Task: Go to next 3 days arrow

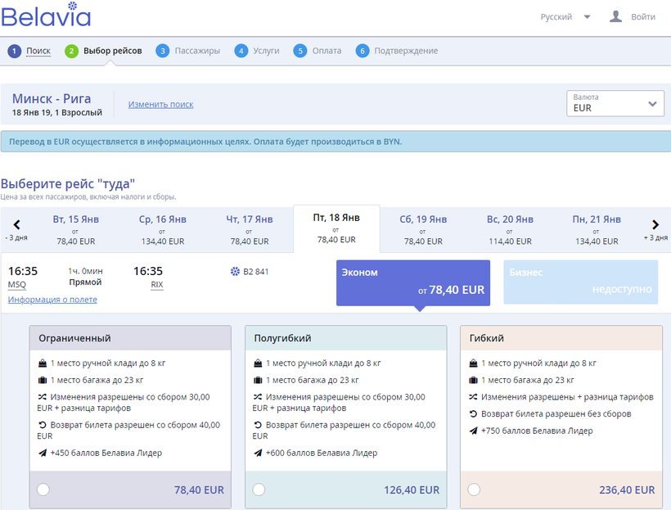Action: [655, 225]
